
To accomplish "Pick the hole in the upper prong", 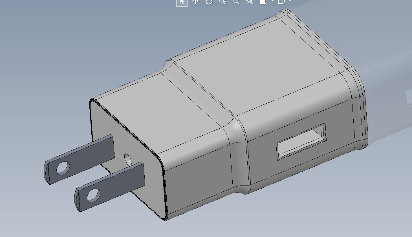I will coord(63,168).
